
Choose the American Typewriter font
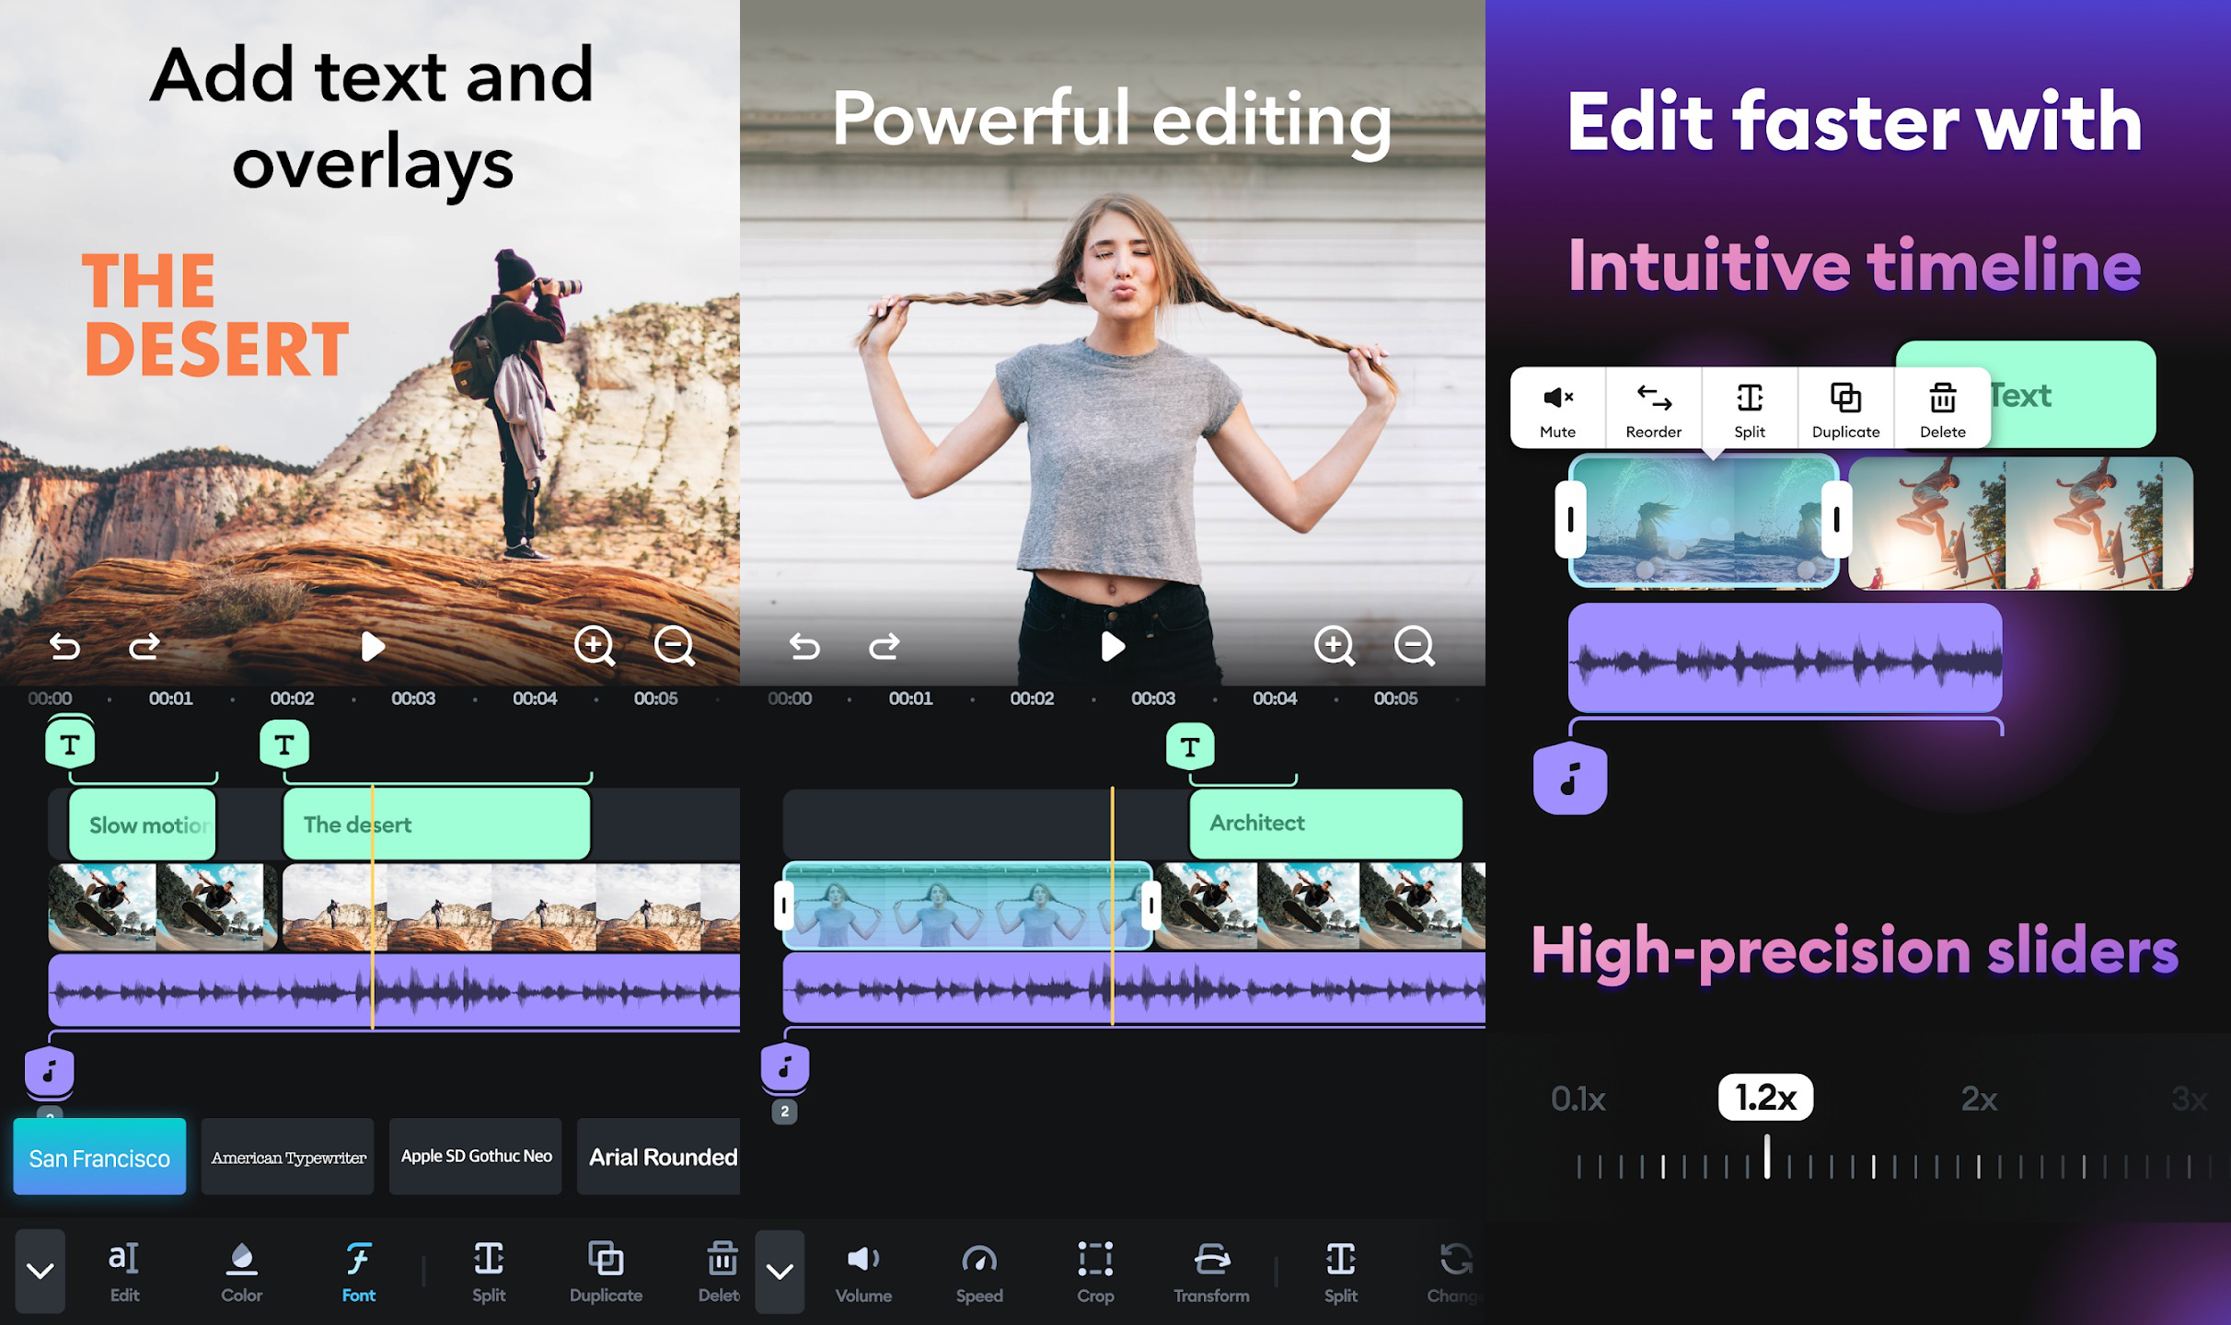(288, 1157)
